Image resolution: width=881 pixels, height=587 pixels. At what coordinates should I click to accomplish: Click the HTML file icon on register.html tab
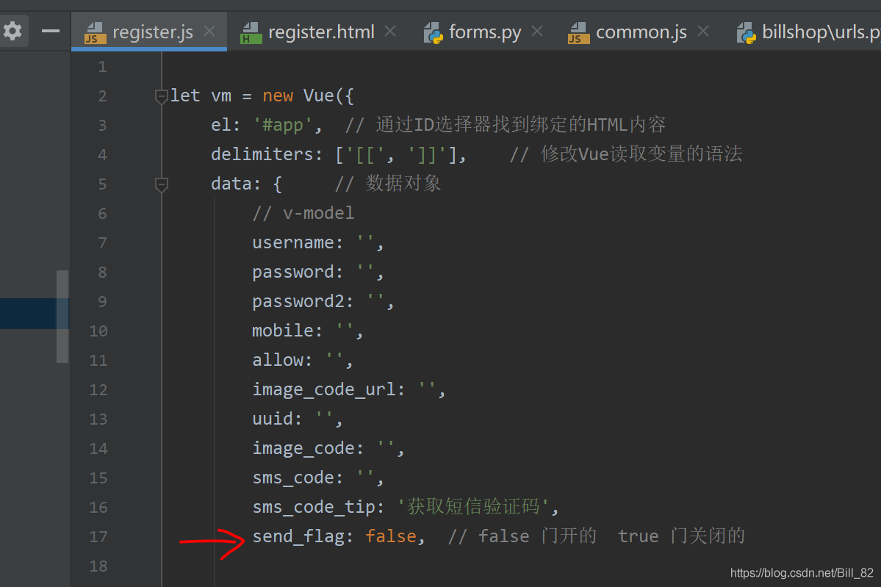click(x=251, y=32)
